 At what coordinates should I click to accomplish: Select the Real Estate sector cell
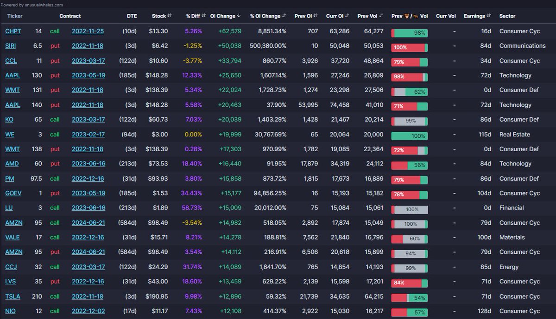point(514,135)
